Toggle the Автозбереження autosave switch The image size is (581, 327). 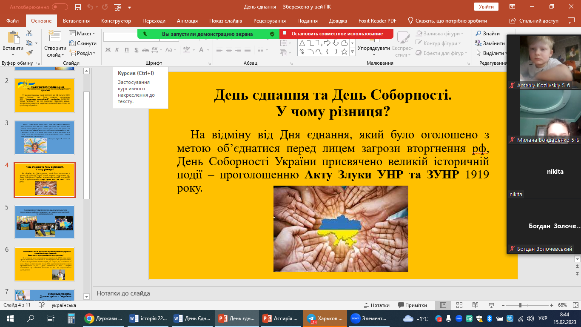(60, 7)
